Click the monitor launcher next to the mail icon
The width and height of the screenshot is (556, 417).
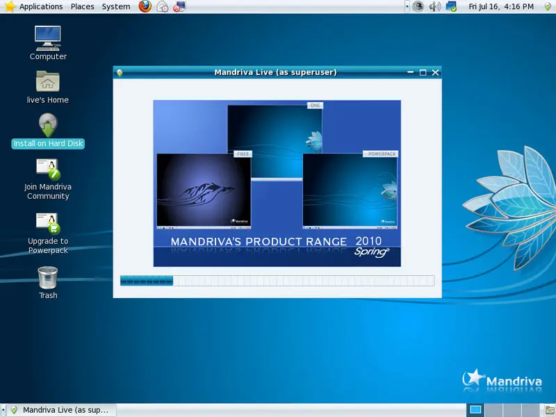(179, 6)
